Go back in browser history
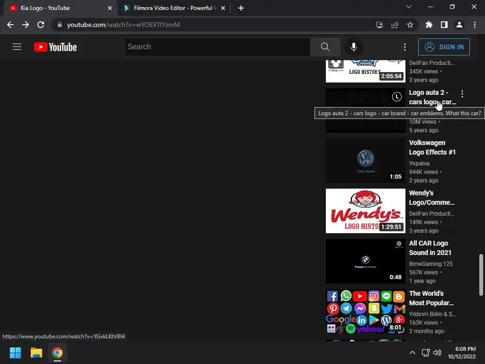This screenshot has width=485, height=364. [x=10, y=25]
